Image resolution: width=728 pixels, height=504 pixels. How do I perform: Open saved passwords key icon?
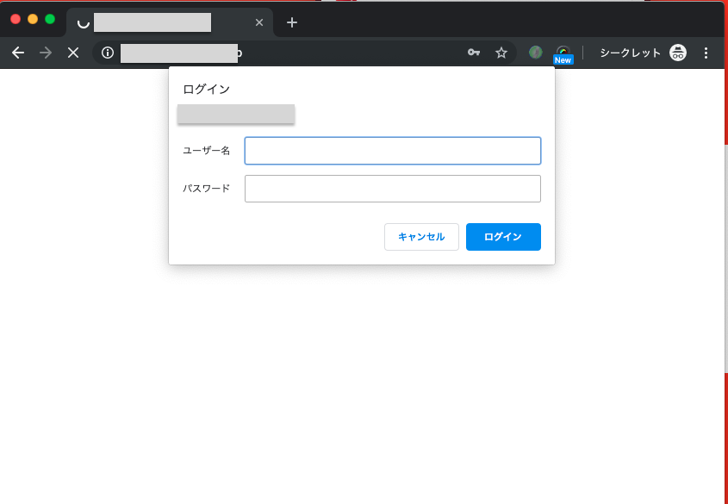point(474,53)
